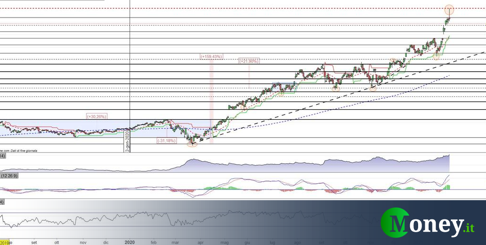Select the 'mar' month on the time axis
486x245 pixels.
[x=175, y=242]
